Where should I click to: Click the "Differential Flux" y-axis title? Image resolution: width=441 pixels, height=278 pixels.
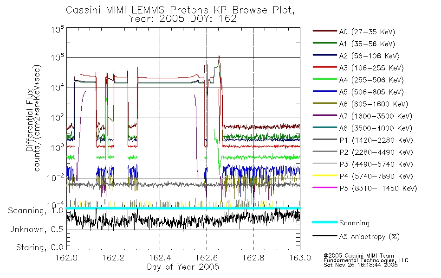click(30, 120)
